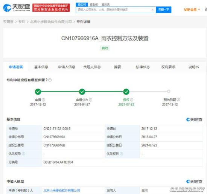Switch to the 摘要 tab
This screenshot has height=194, width=207.
[x=117, y=67]
